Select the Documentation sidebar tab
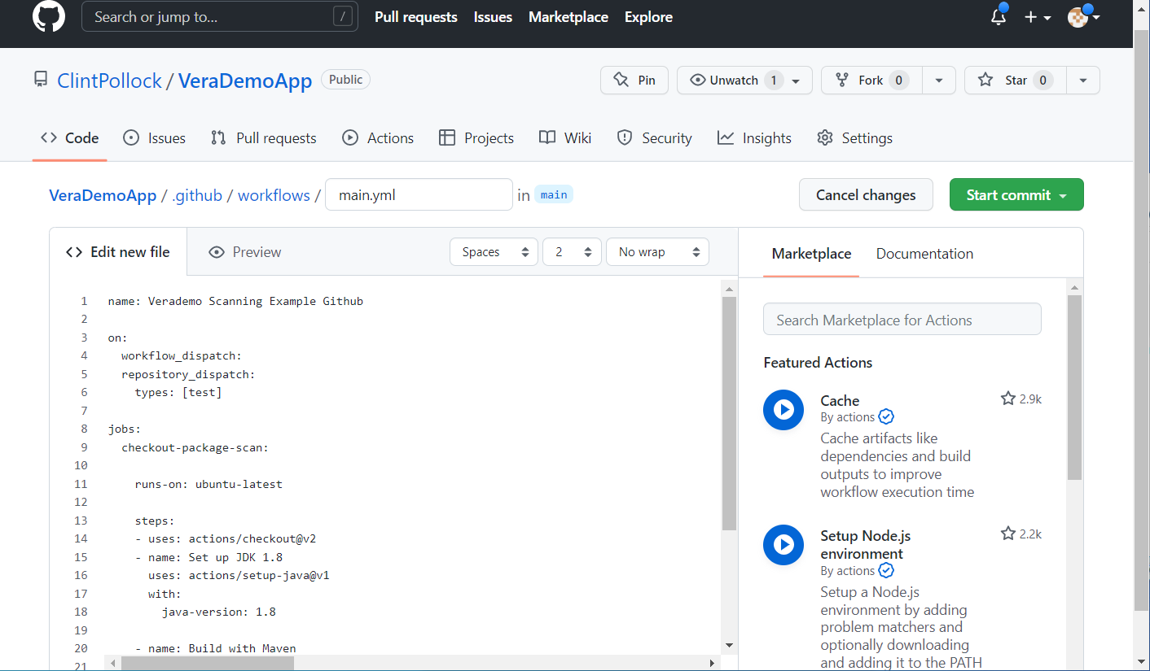This screenshot has width=1150, height=671. tap(924, 254)
